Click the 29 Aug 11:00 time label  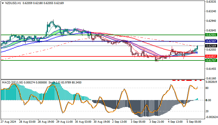pyautogui.click(x=65, y=122)
